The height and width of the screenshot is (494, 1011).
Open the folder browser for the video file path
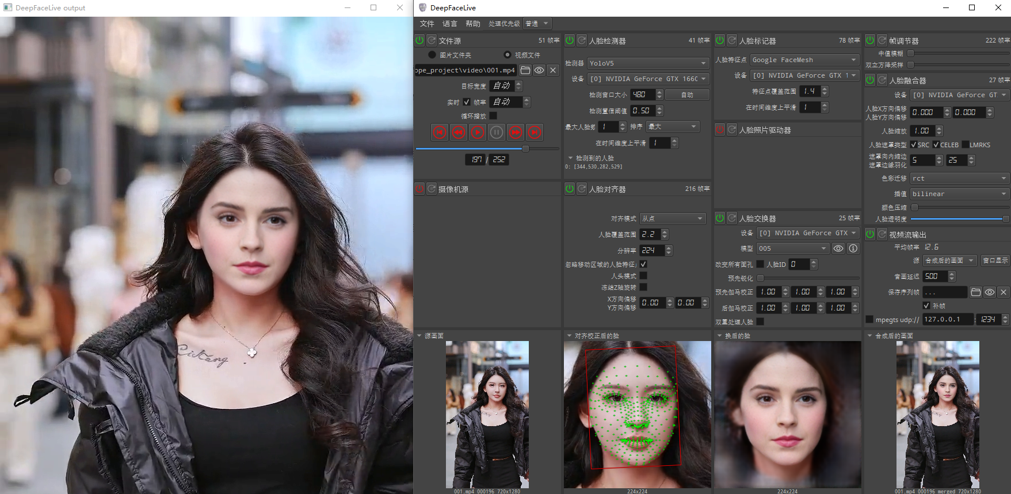(x=525, y=70)
